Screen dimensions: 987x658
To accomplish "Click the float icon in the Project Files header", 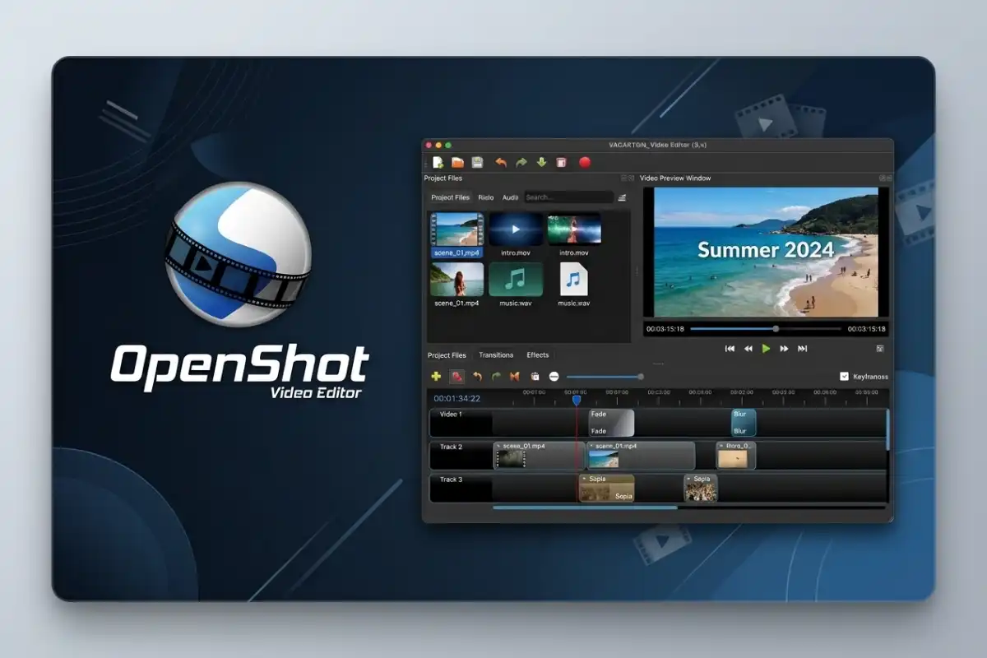I will tap(623, 178).
